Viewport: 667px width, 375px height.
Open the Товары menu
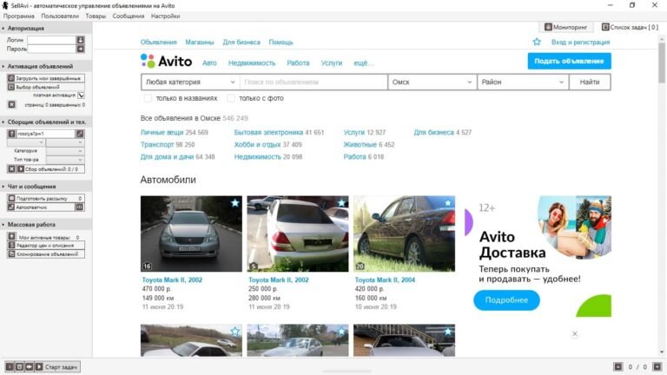click(96, 16)
